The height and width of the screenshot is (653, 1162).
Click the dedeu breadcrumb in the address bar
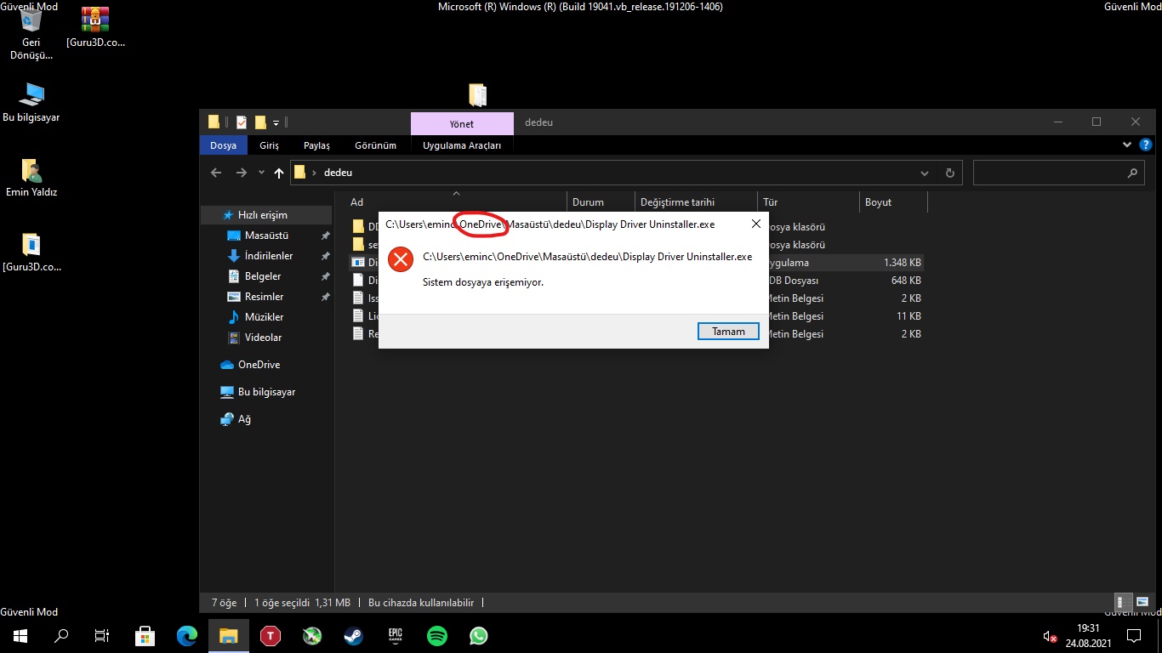pos(338,173)
